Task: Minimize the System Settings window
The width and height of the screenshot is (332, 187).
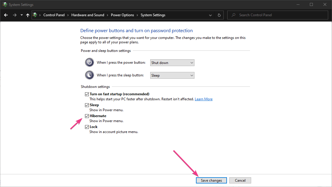Action: click(x=298, y=4)
